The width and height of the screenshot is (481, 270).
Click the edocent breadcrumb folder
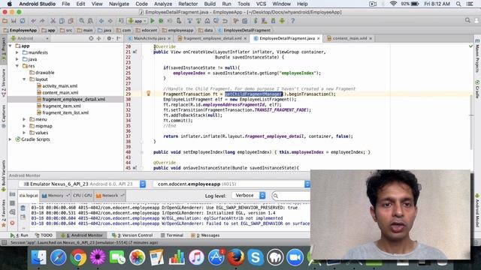[x=147, y=30]
